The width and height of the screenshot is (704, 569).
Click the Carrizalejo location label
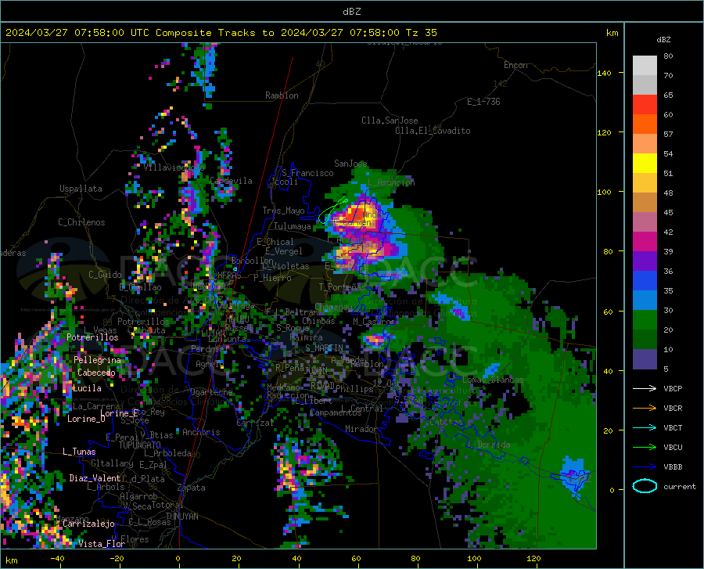88,524
